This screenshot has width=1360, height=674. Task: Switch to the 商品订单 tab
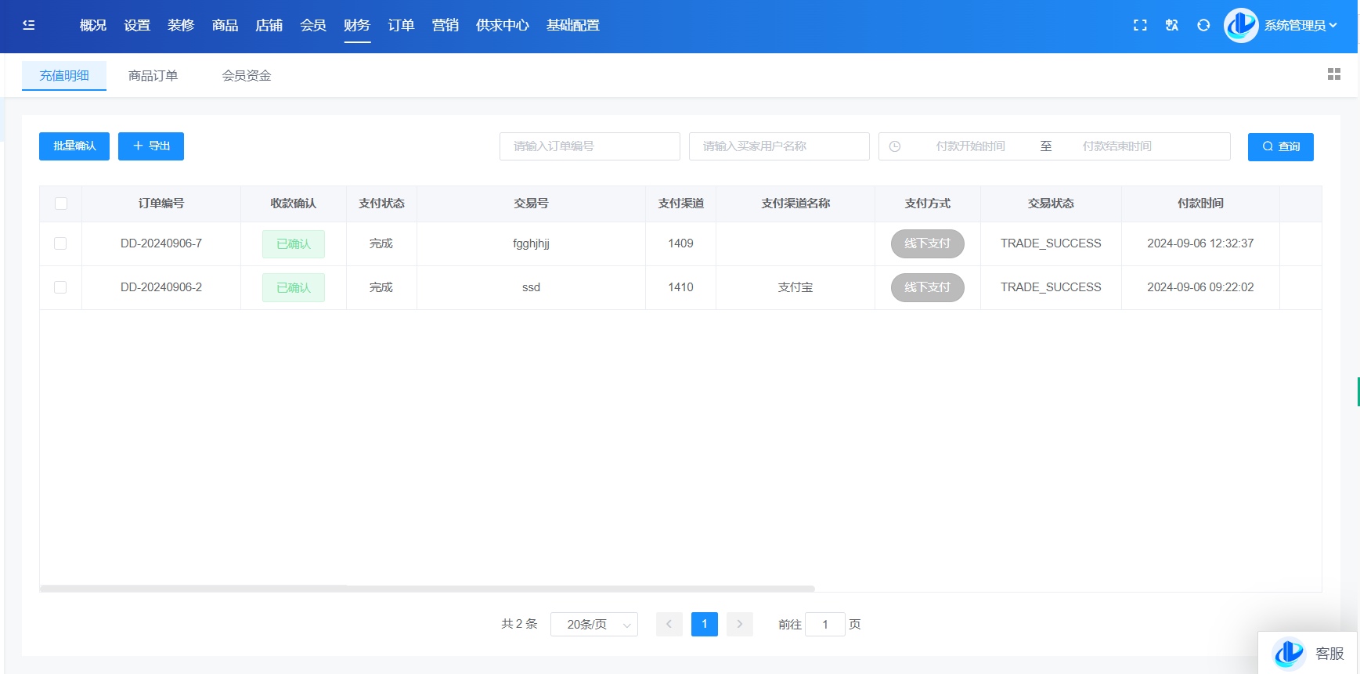[x=153, y=75]
